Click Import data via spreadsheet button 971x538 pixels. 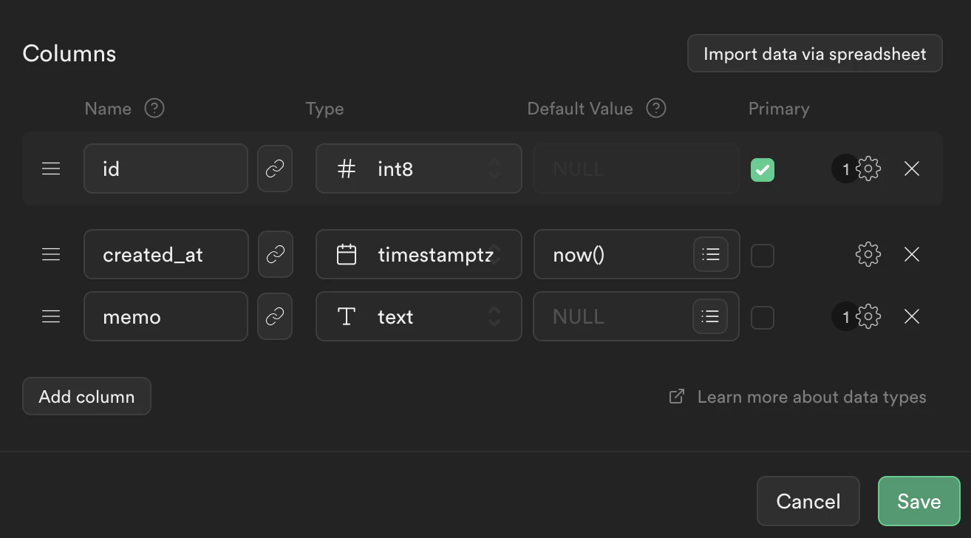coord(814,53)
